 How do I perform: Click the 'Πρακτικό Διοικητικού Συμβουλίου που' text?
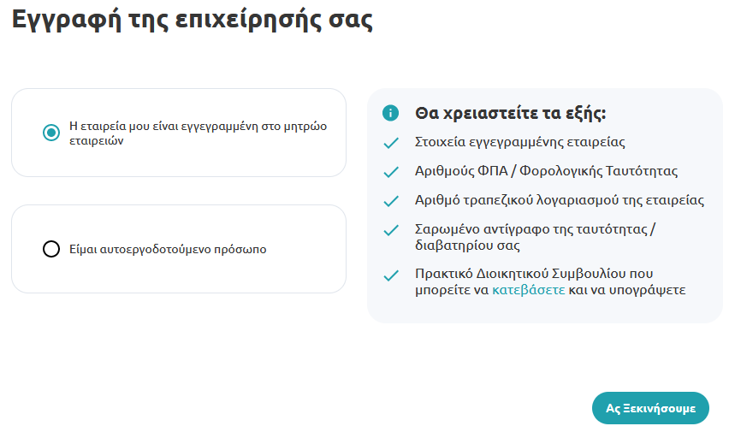(x=534, y=274)
